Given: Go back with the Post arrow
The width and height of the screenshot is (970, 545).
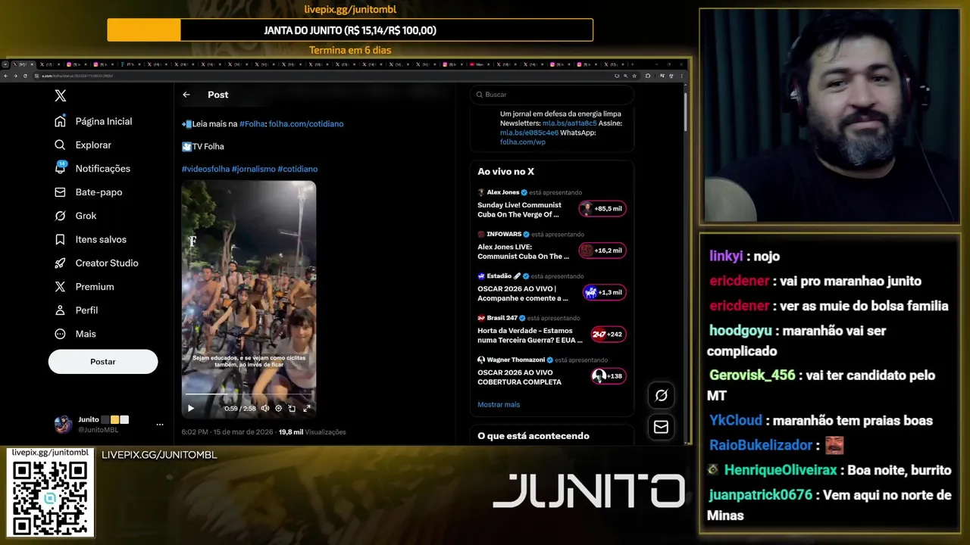Looking at the screenshot, I should [186, 95].
